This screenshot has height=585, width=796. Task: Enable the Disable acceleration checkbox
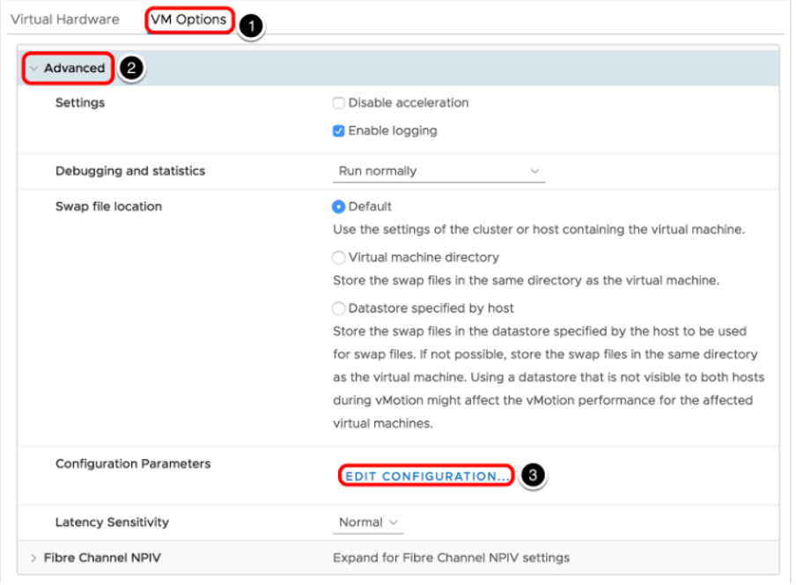click(339, 103)
